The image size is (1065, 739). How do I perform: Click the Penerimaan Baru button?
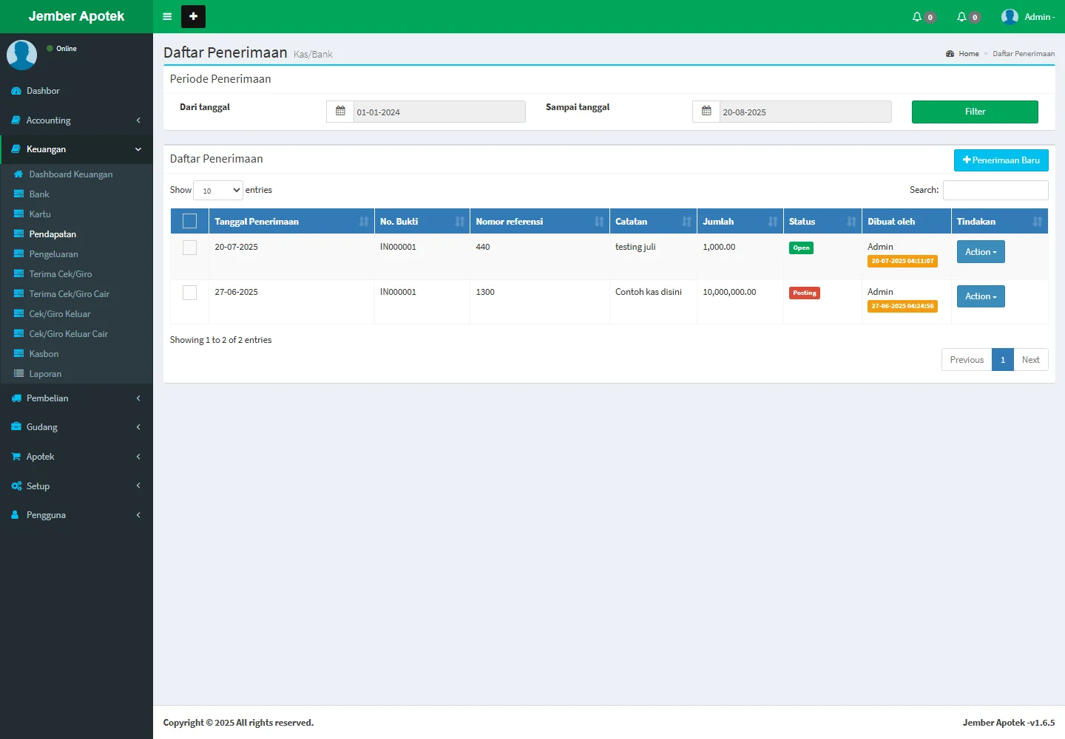[x=1001, y=160]
